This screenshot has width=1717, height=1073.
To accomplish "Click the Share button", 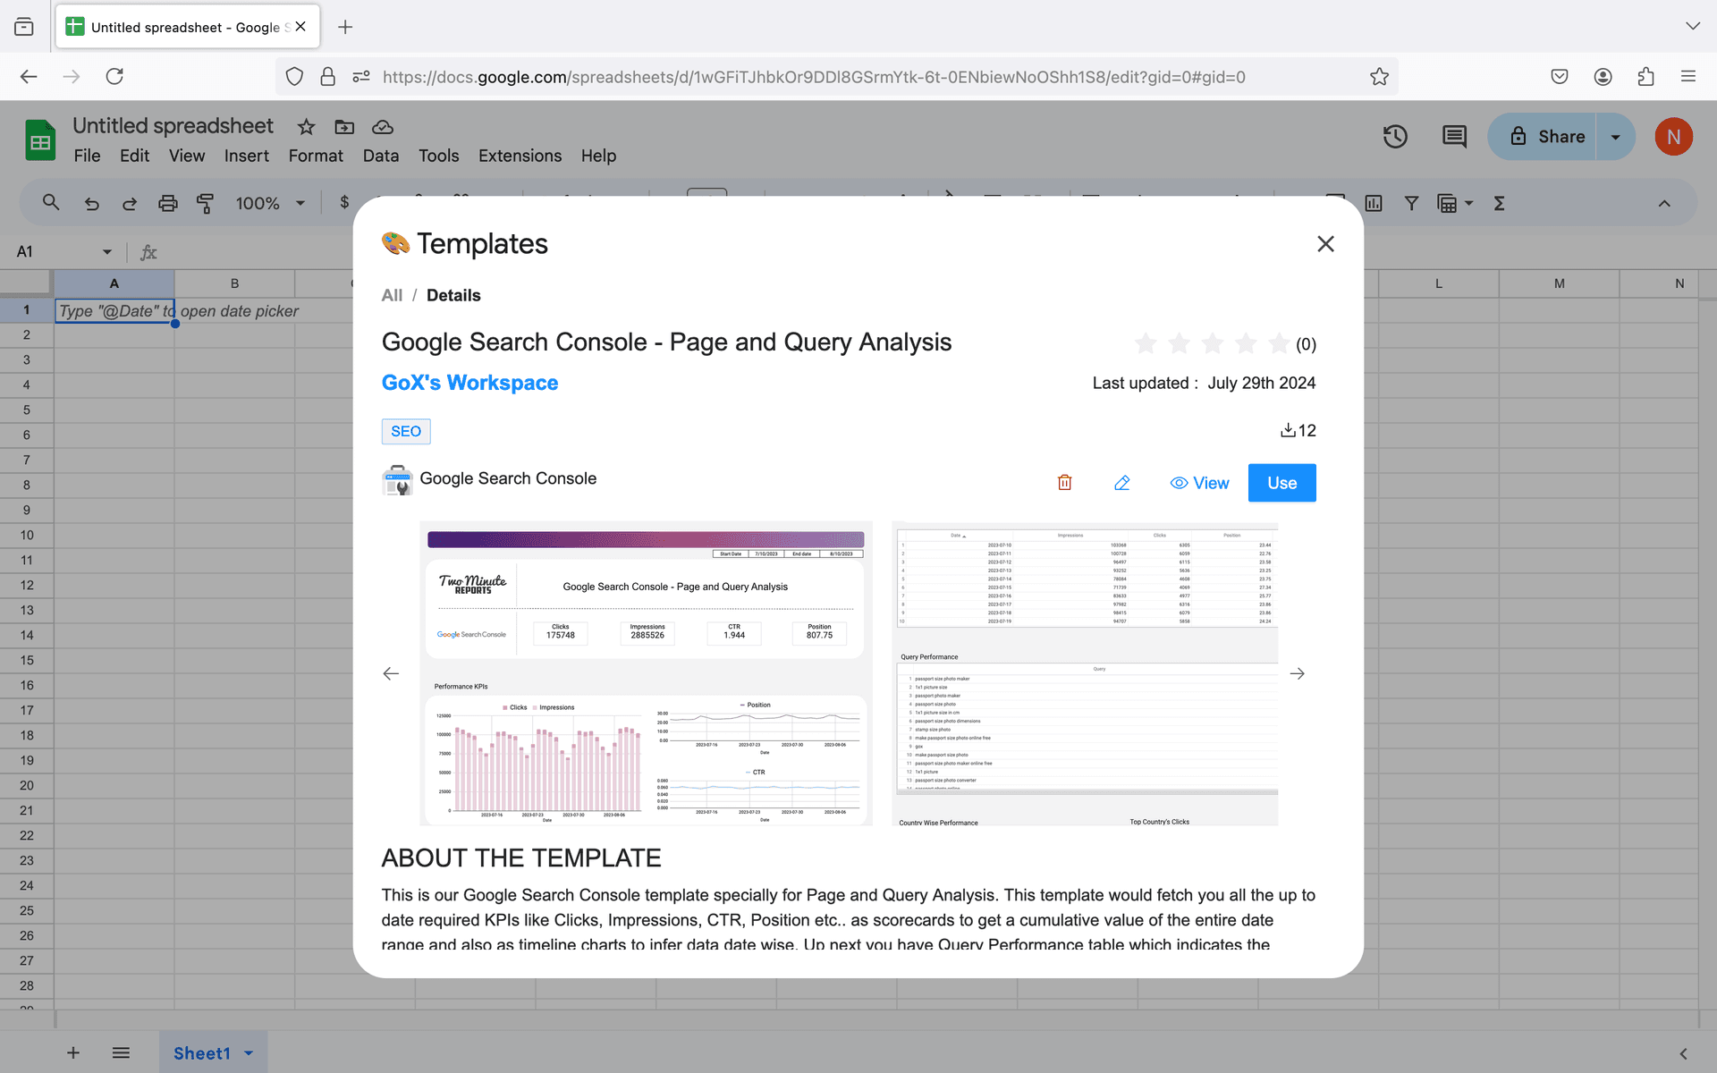I will pyautogui.click(x=1543, y=137).
